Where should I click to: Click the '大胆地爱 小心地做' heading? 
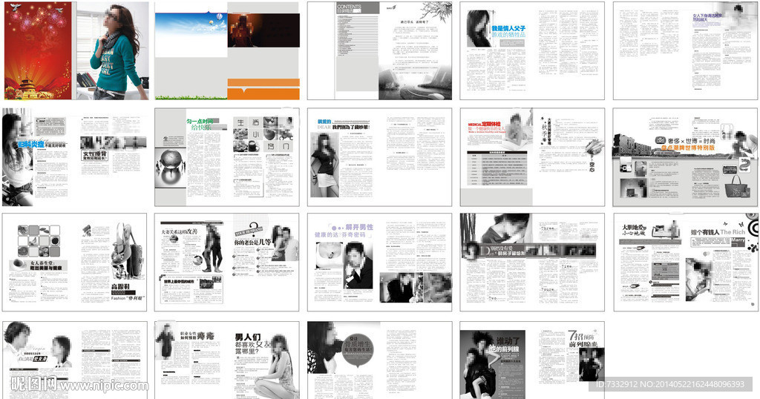click(x=634, y=229)
